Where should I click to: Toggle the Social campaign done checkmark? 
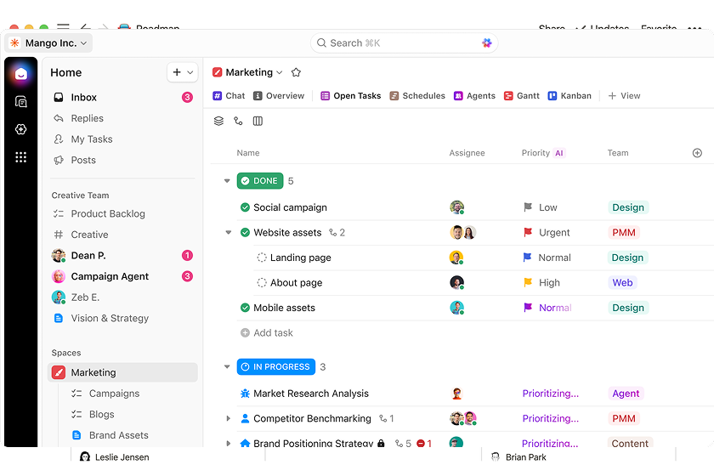pos(245,207)
